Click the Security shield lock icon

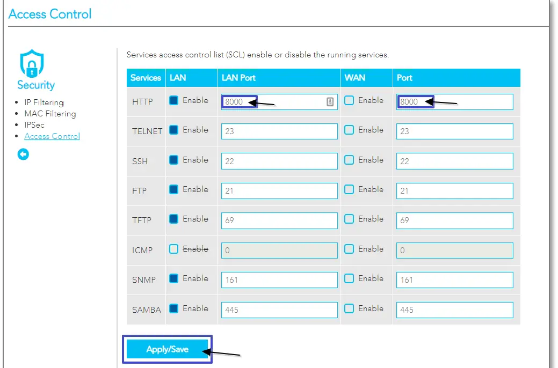click(32, 63)
